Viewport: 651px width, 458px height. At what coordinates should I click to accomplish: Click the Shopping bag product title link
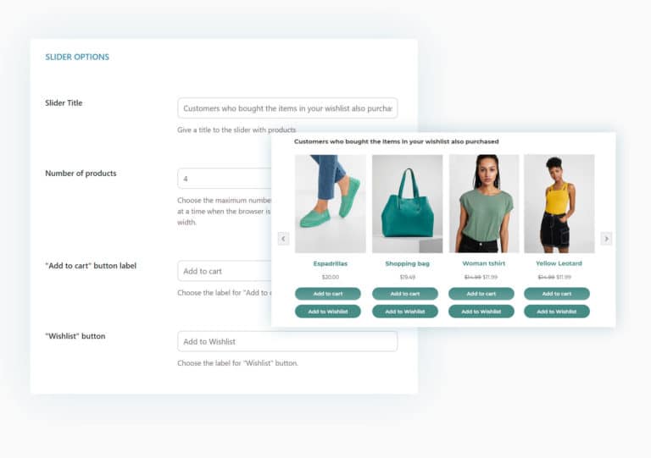pyautogui.click(x=407, y=263)
